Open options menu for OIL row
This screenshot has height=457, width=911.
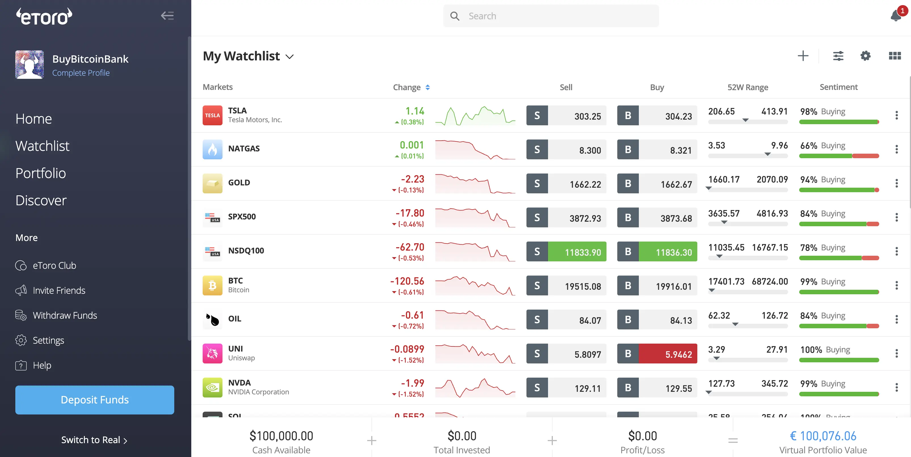click(896, 319)
